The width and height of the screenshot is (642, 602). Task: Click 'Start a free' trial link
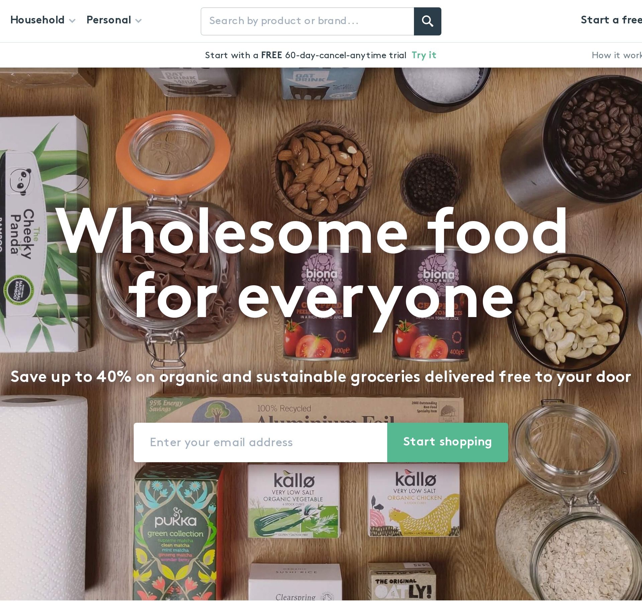611,20
